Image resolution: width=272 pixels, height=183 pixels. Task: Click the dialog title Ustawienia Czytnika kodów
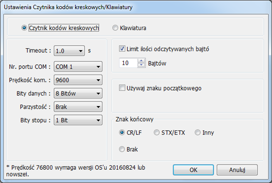[x=68, y=7]
